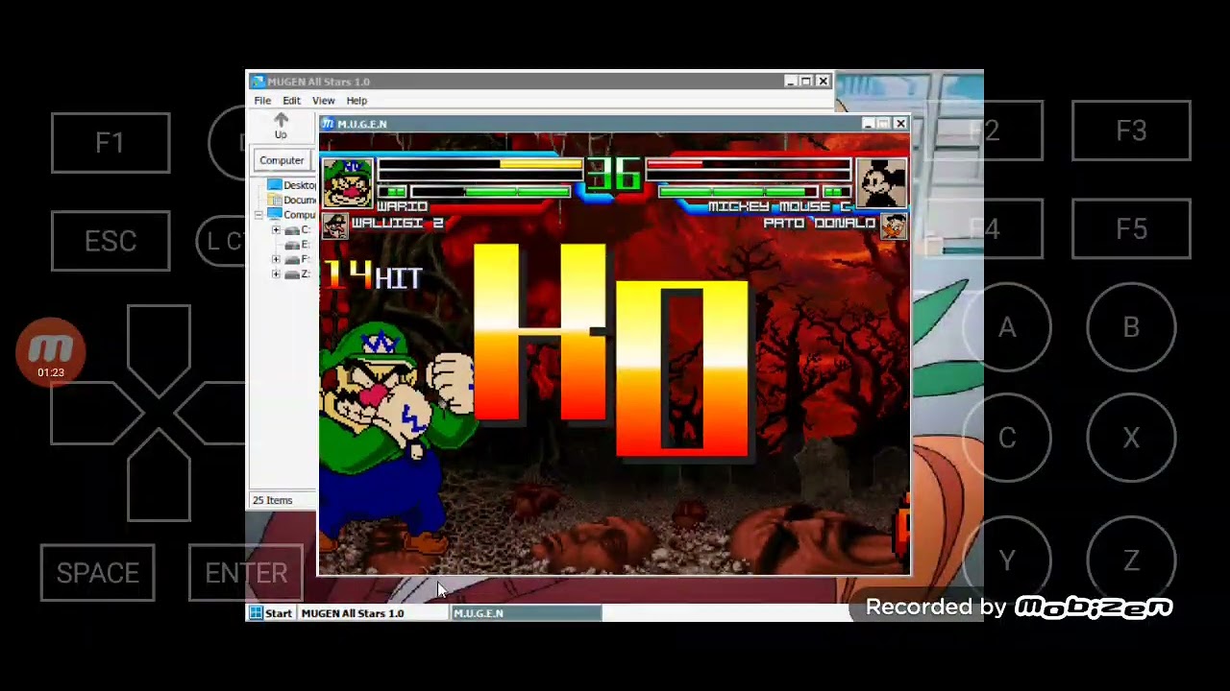Expand the C: drive node
The height and width of the screenshot is (691, 1230).
pos(277,230)
